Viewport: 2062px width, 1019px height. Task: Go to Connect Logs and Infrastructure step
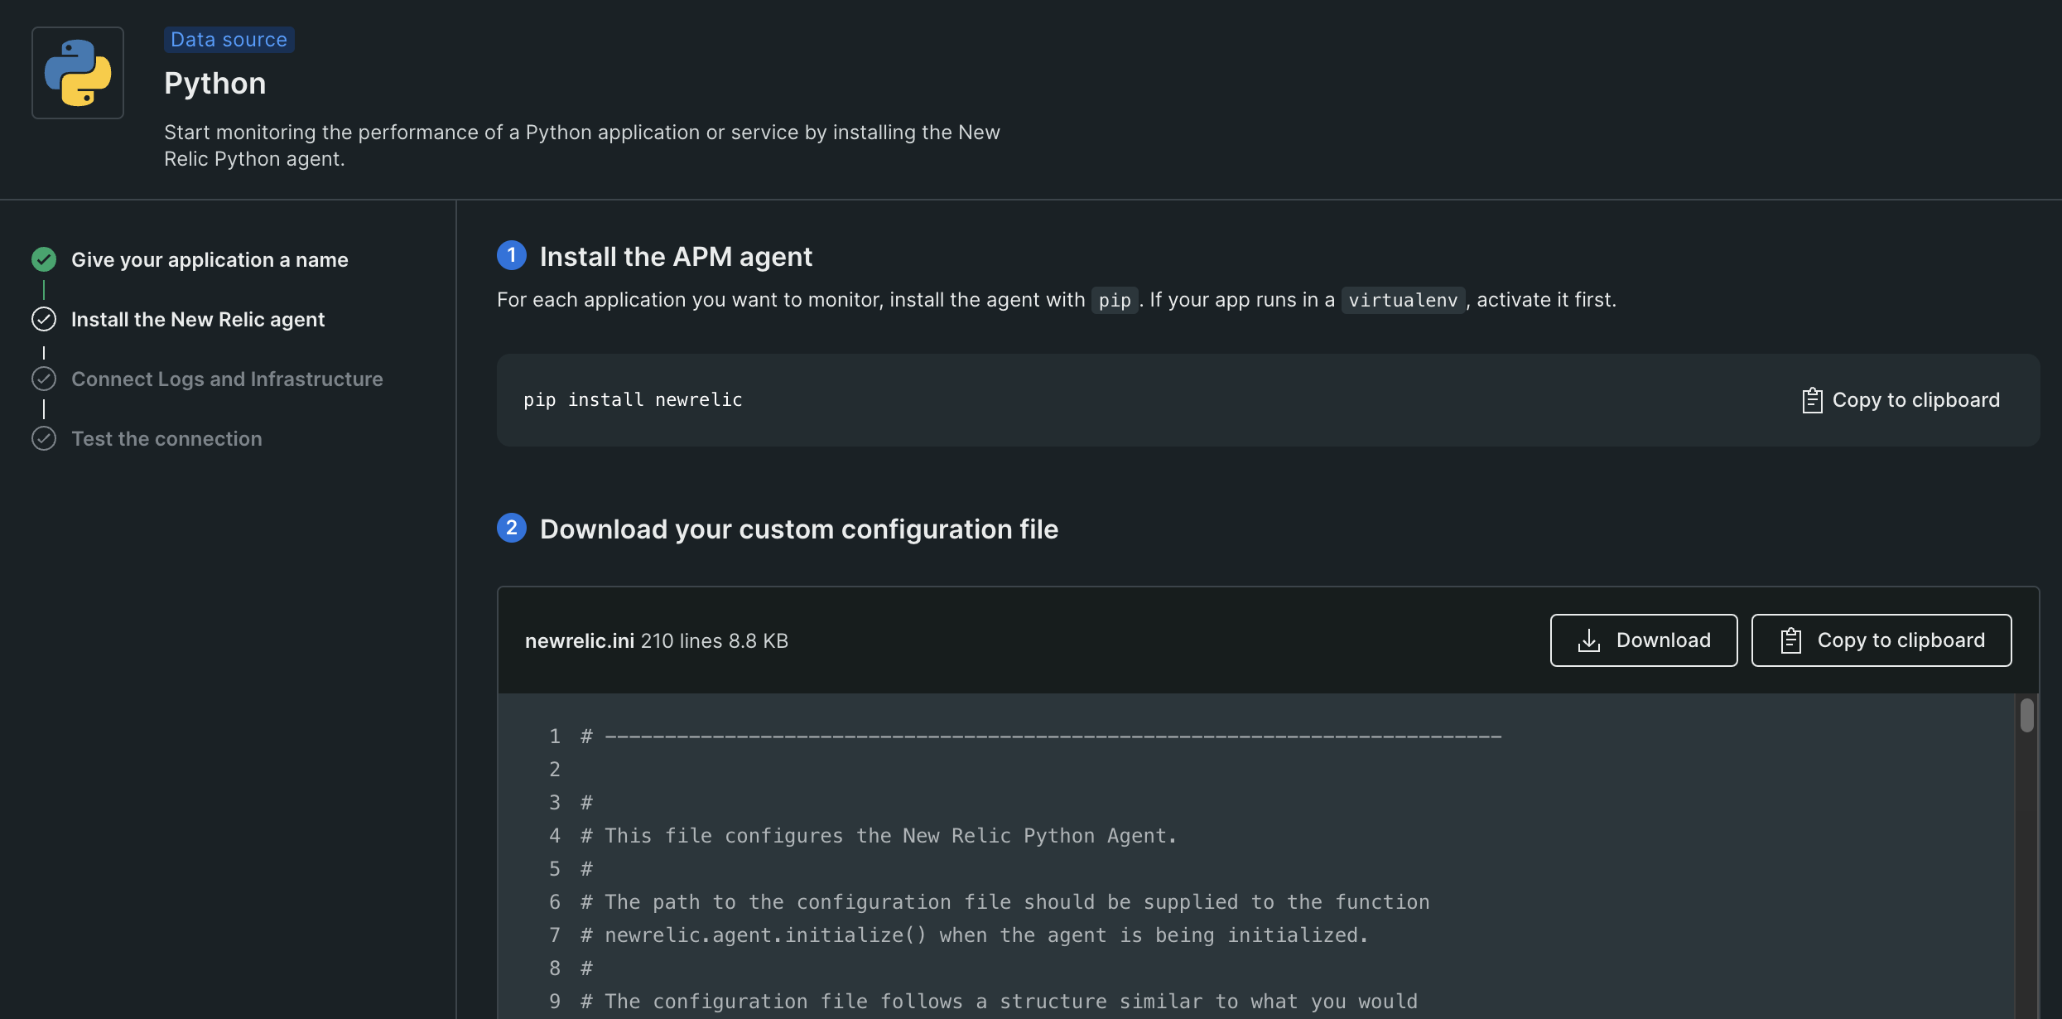(227, 379)
